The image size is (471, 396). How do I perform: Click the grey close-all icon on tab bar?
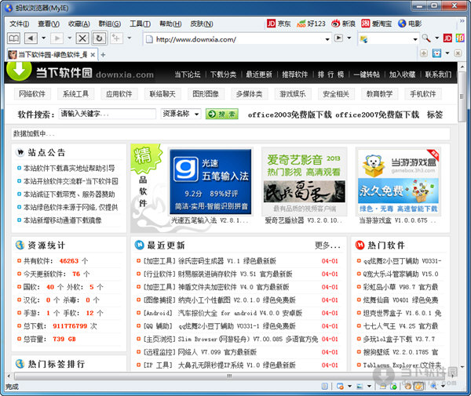[458, 53]
